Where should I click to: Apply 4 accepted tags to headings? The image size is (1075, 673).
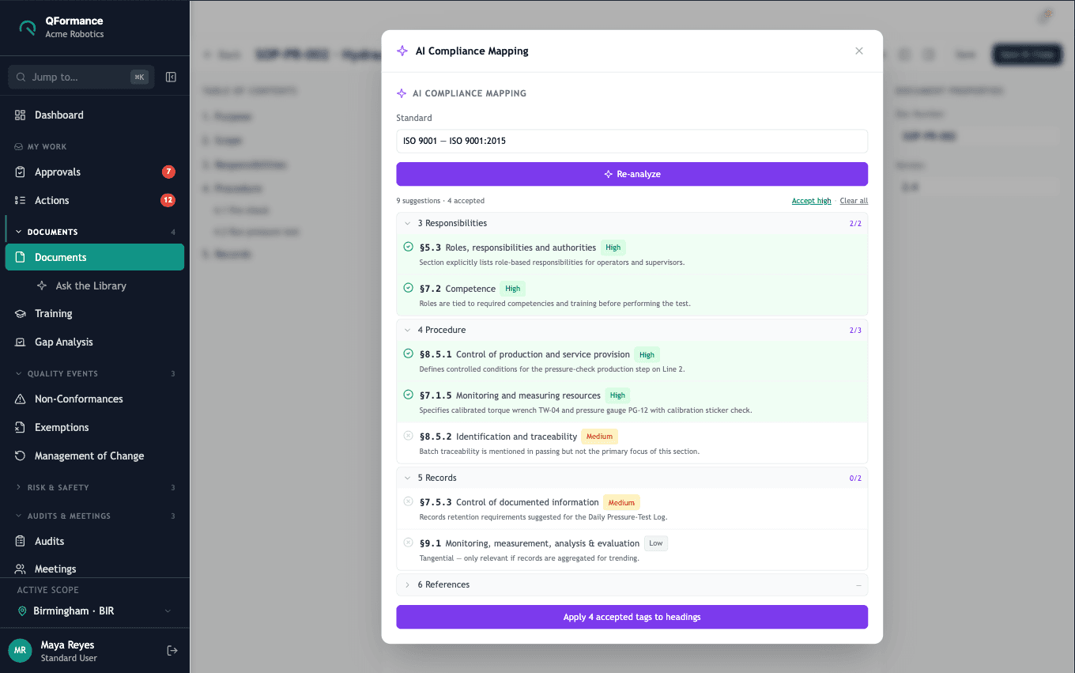(632, 617)
